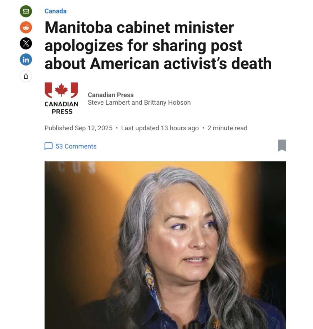Screen dimensions: 313x329
Task: View author Brittany Hobson's profile
Action: tap(167, 103)
